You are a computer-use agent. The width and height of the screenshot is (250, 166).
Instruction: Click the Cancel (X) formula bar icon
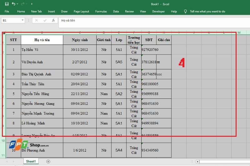click(36, 20)
